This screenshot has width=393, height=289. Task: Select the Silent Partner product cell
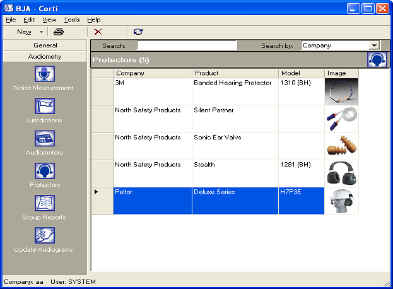click(x=235, y=119)
